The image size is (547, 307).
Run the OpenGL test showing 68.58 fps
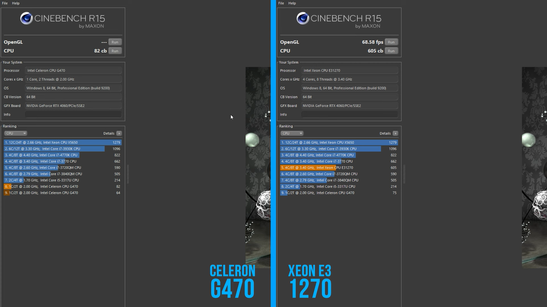coord(391,42)
